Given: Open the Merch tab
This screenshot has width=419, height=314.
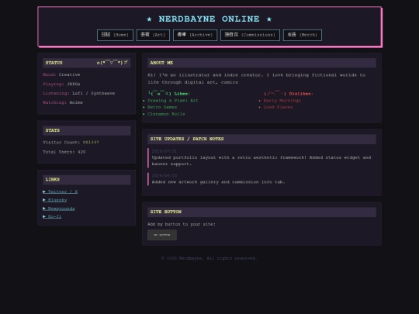Looking at the screenshot, I should click(x=303, y=35).
